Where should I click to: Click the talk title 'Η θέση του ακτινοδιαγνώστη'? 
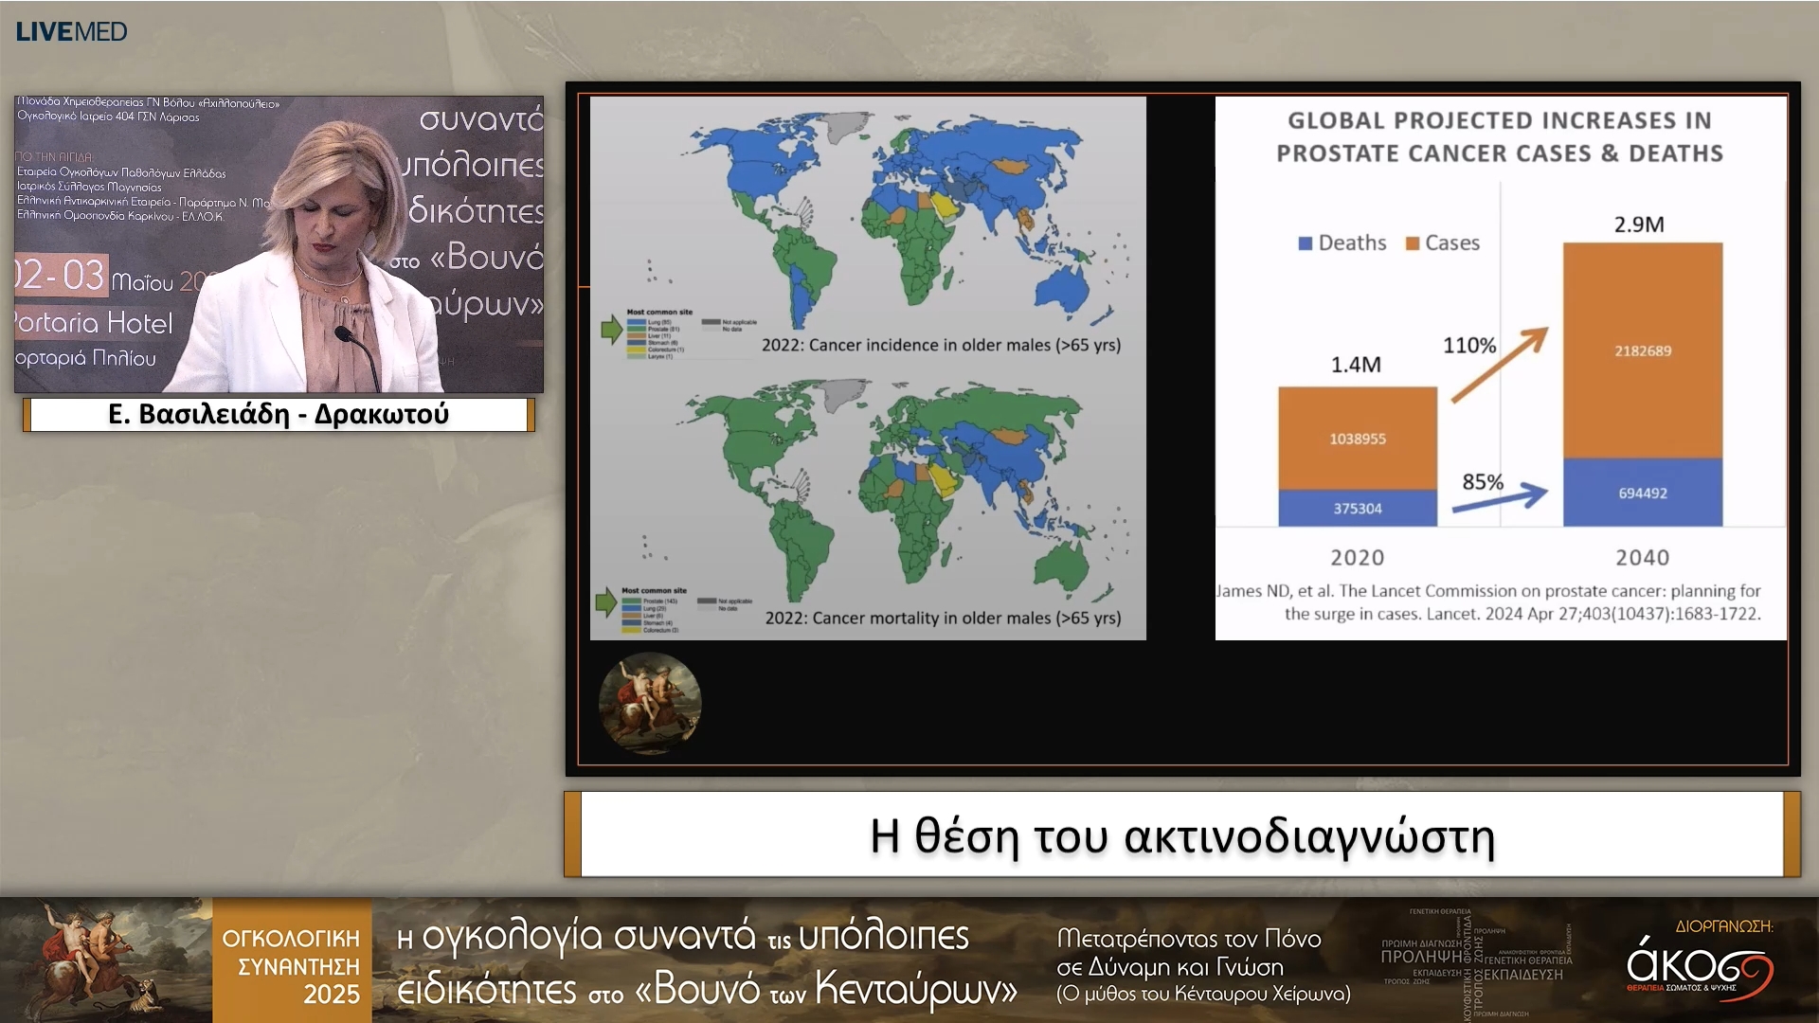[1182, 835]
